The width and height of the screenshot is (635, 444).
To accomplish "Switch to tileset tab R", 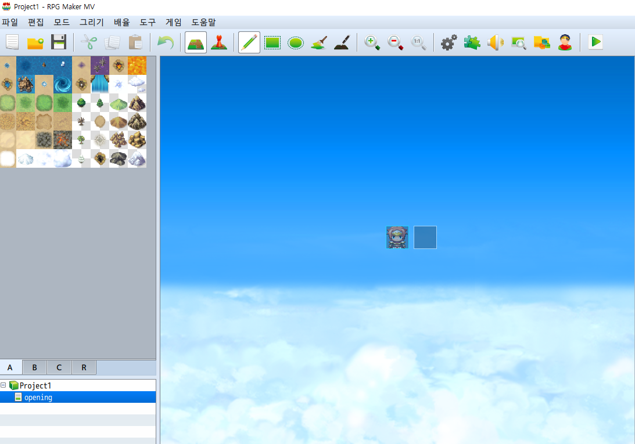I will (84, 367).
